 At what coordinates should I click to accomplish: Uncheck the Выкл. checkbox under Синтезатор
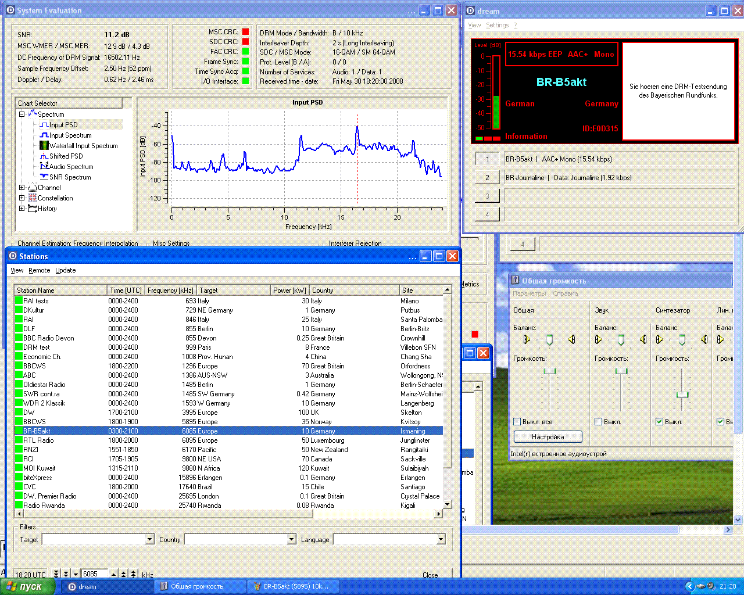[x=659, y=422]
